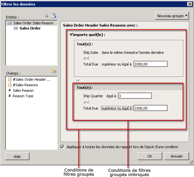Screen dimensions: 194x177
Task: Open the first 'supérieur ou égal à' operator
Action: pyautogui.click(x=116, y=64)
